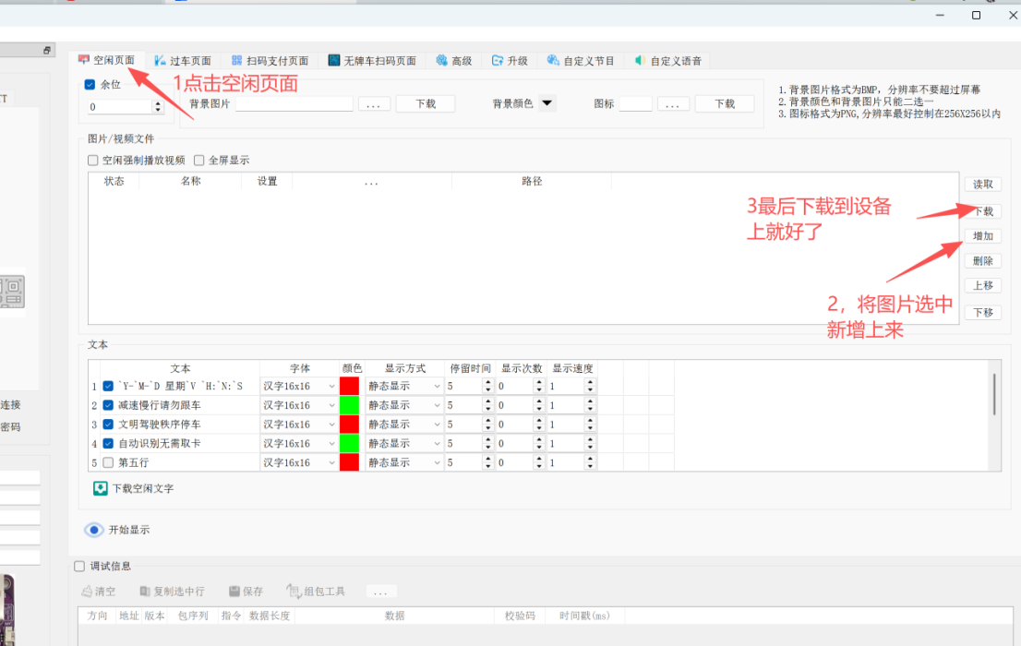
Task: Click 下载 button next to 图标 field
Action: pyautogui.click(x=725, y=103)
